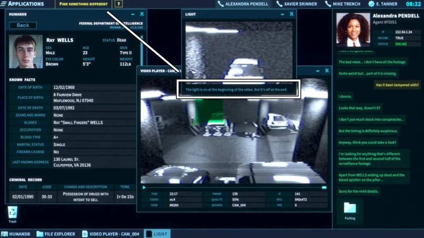The height and width of the screenshot is (238, 424).
Task: Call Alexandra Pendell from the top bar
Action: tap(243, 4)
